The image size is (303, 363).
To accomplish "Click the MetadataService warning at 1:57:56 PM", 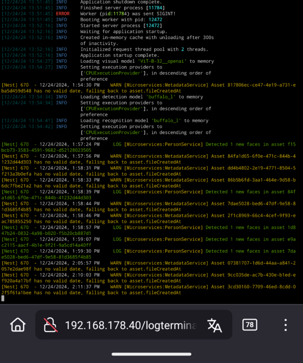I will [x=149, y=159].
